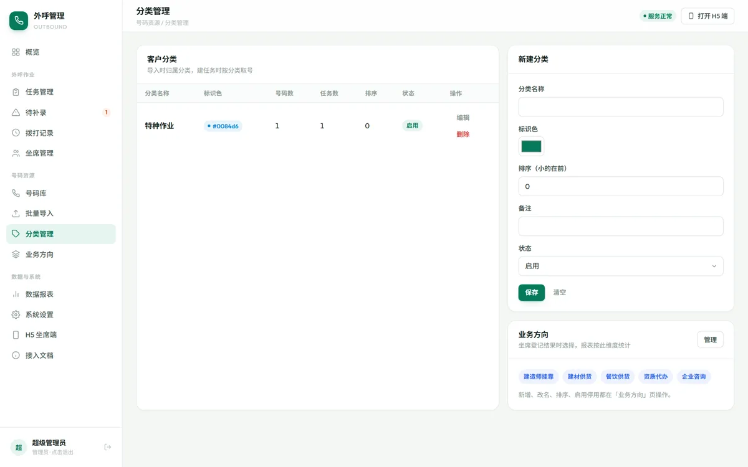The image size is (748, 467).
Task: Click 编辑 for 特种作业 row
Action: 463,118
